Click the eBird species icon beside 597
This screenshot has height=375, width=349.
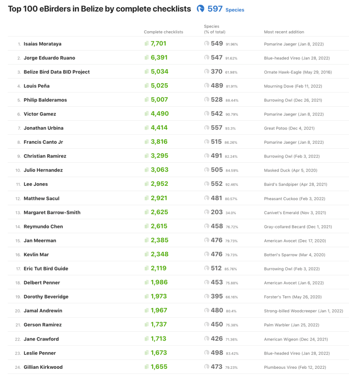click(201, 9)
